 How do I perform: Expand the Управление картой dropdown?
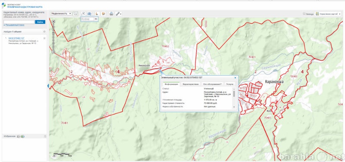[328, 14]
